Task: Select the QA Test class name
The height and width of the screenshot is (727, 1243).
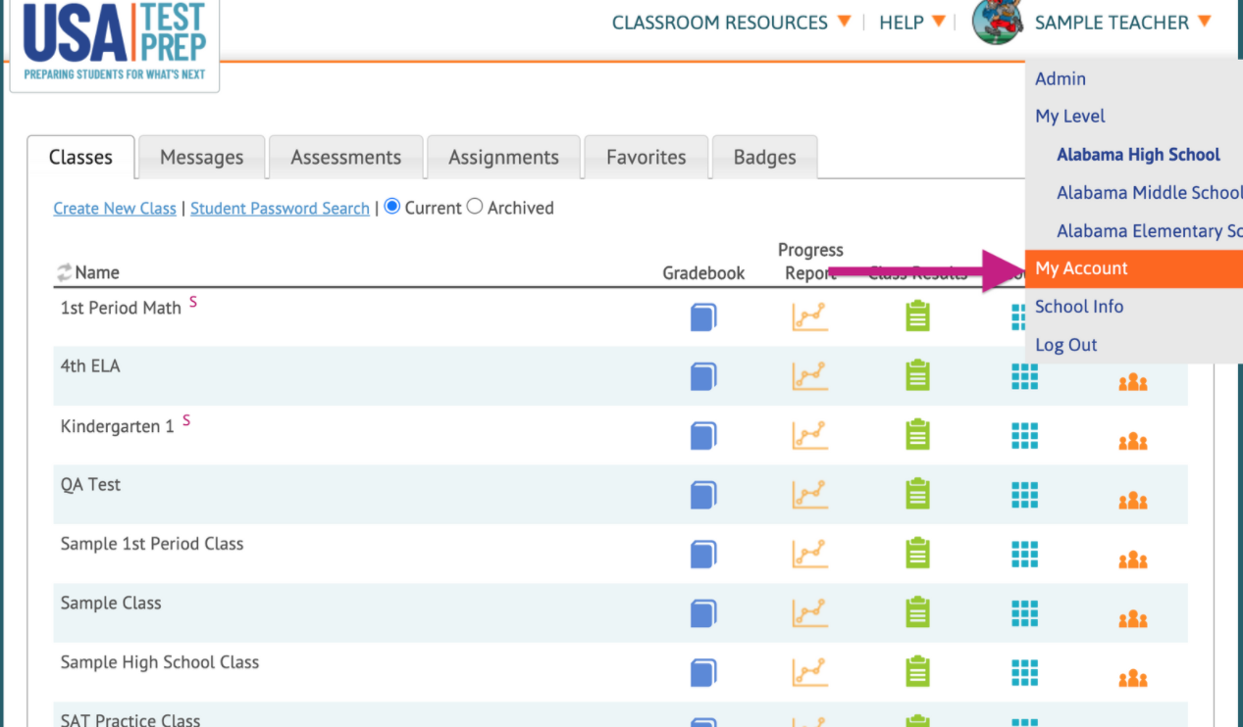Action: 90,484
